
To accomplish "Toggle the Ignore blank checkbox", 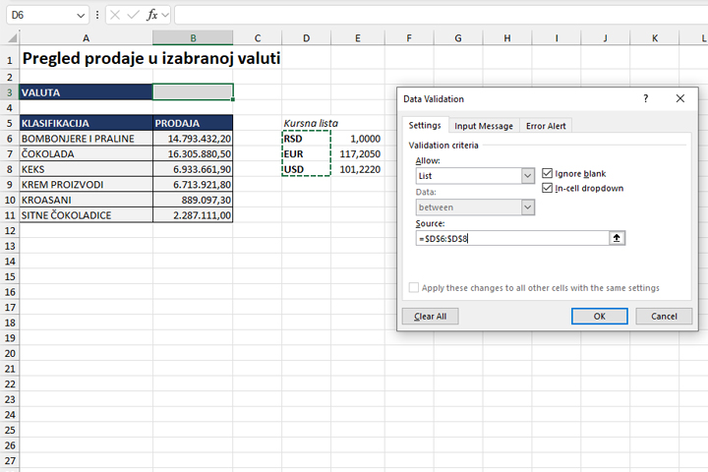I will (548, 173).
